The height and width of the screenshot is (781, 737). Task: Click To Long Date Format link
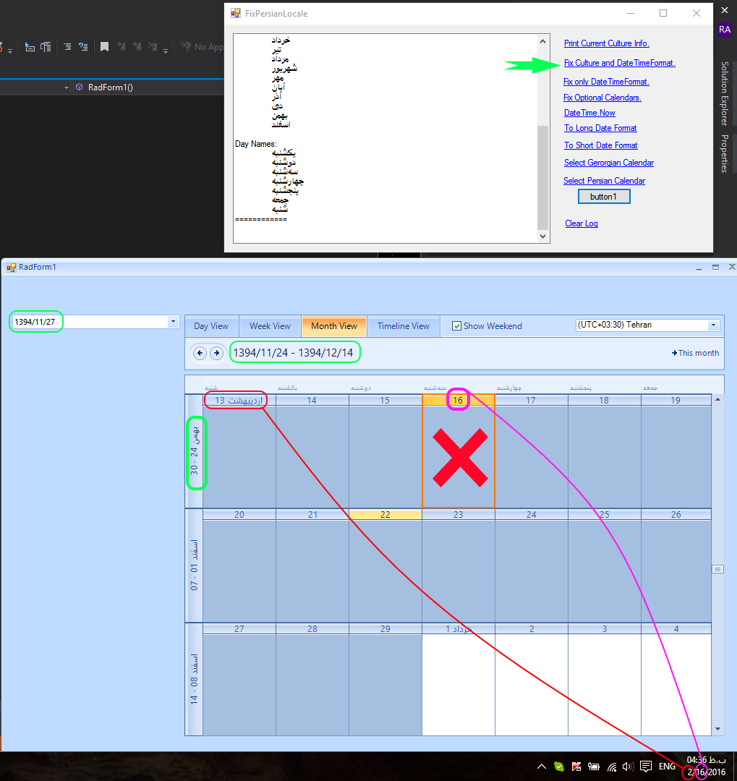[x=600, y=128]
